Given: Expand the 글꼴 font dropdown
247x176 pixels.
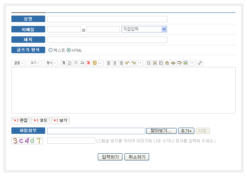Looking at the screenshot, I should pos(18,63).
